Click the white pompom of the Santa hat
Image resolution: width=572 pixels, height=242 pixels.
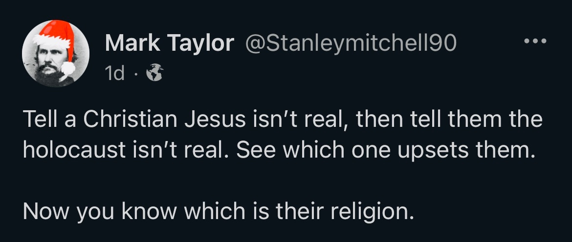tap(68, 68)
